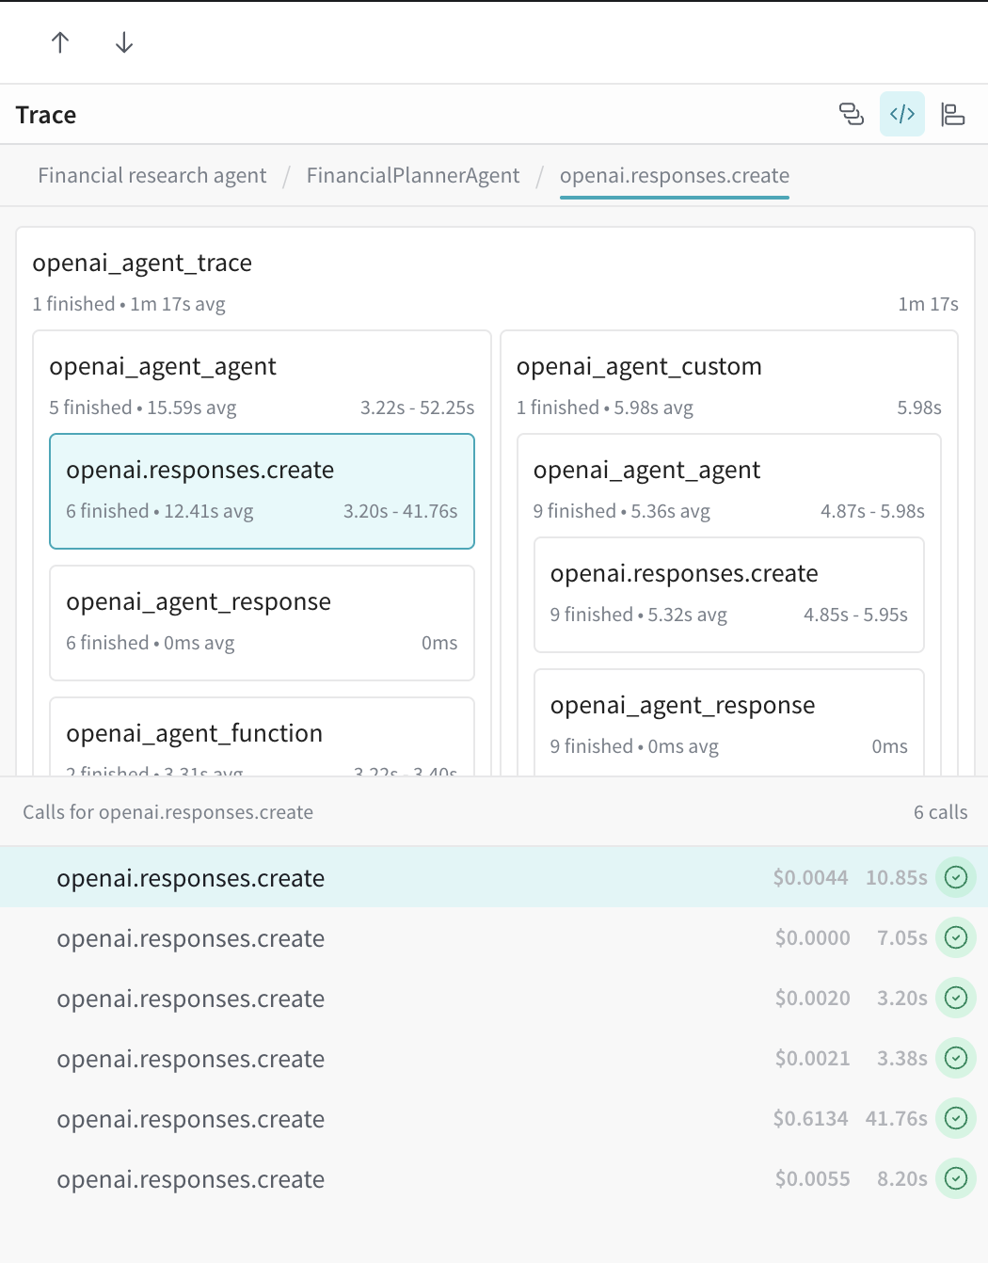This screenshot has width=988, height=1263.
Task: Open the openai.responses.create breadcrumb link
Action: 674,175
